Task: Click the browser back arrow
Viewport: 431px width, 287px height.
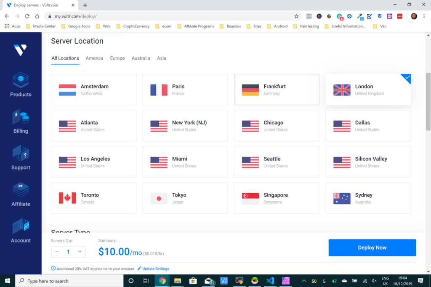Action: click(7, 16)
